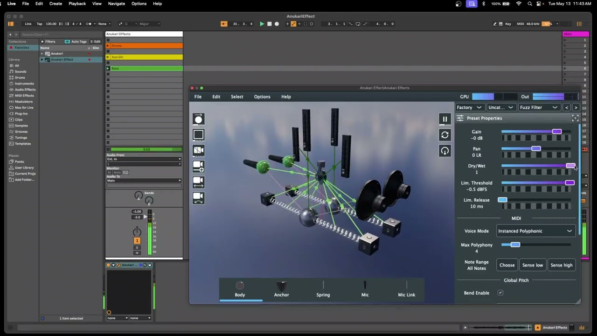Toggle track activator button labeled 1
Screen dimensions: 597x336
tap(137, 241)
